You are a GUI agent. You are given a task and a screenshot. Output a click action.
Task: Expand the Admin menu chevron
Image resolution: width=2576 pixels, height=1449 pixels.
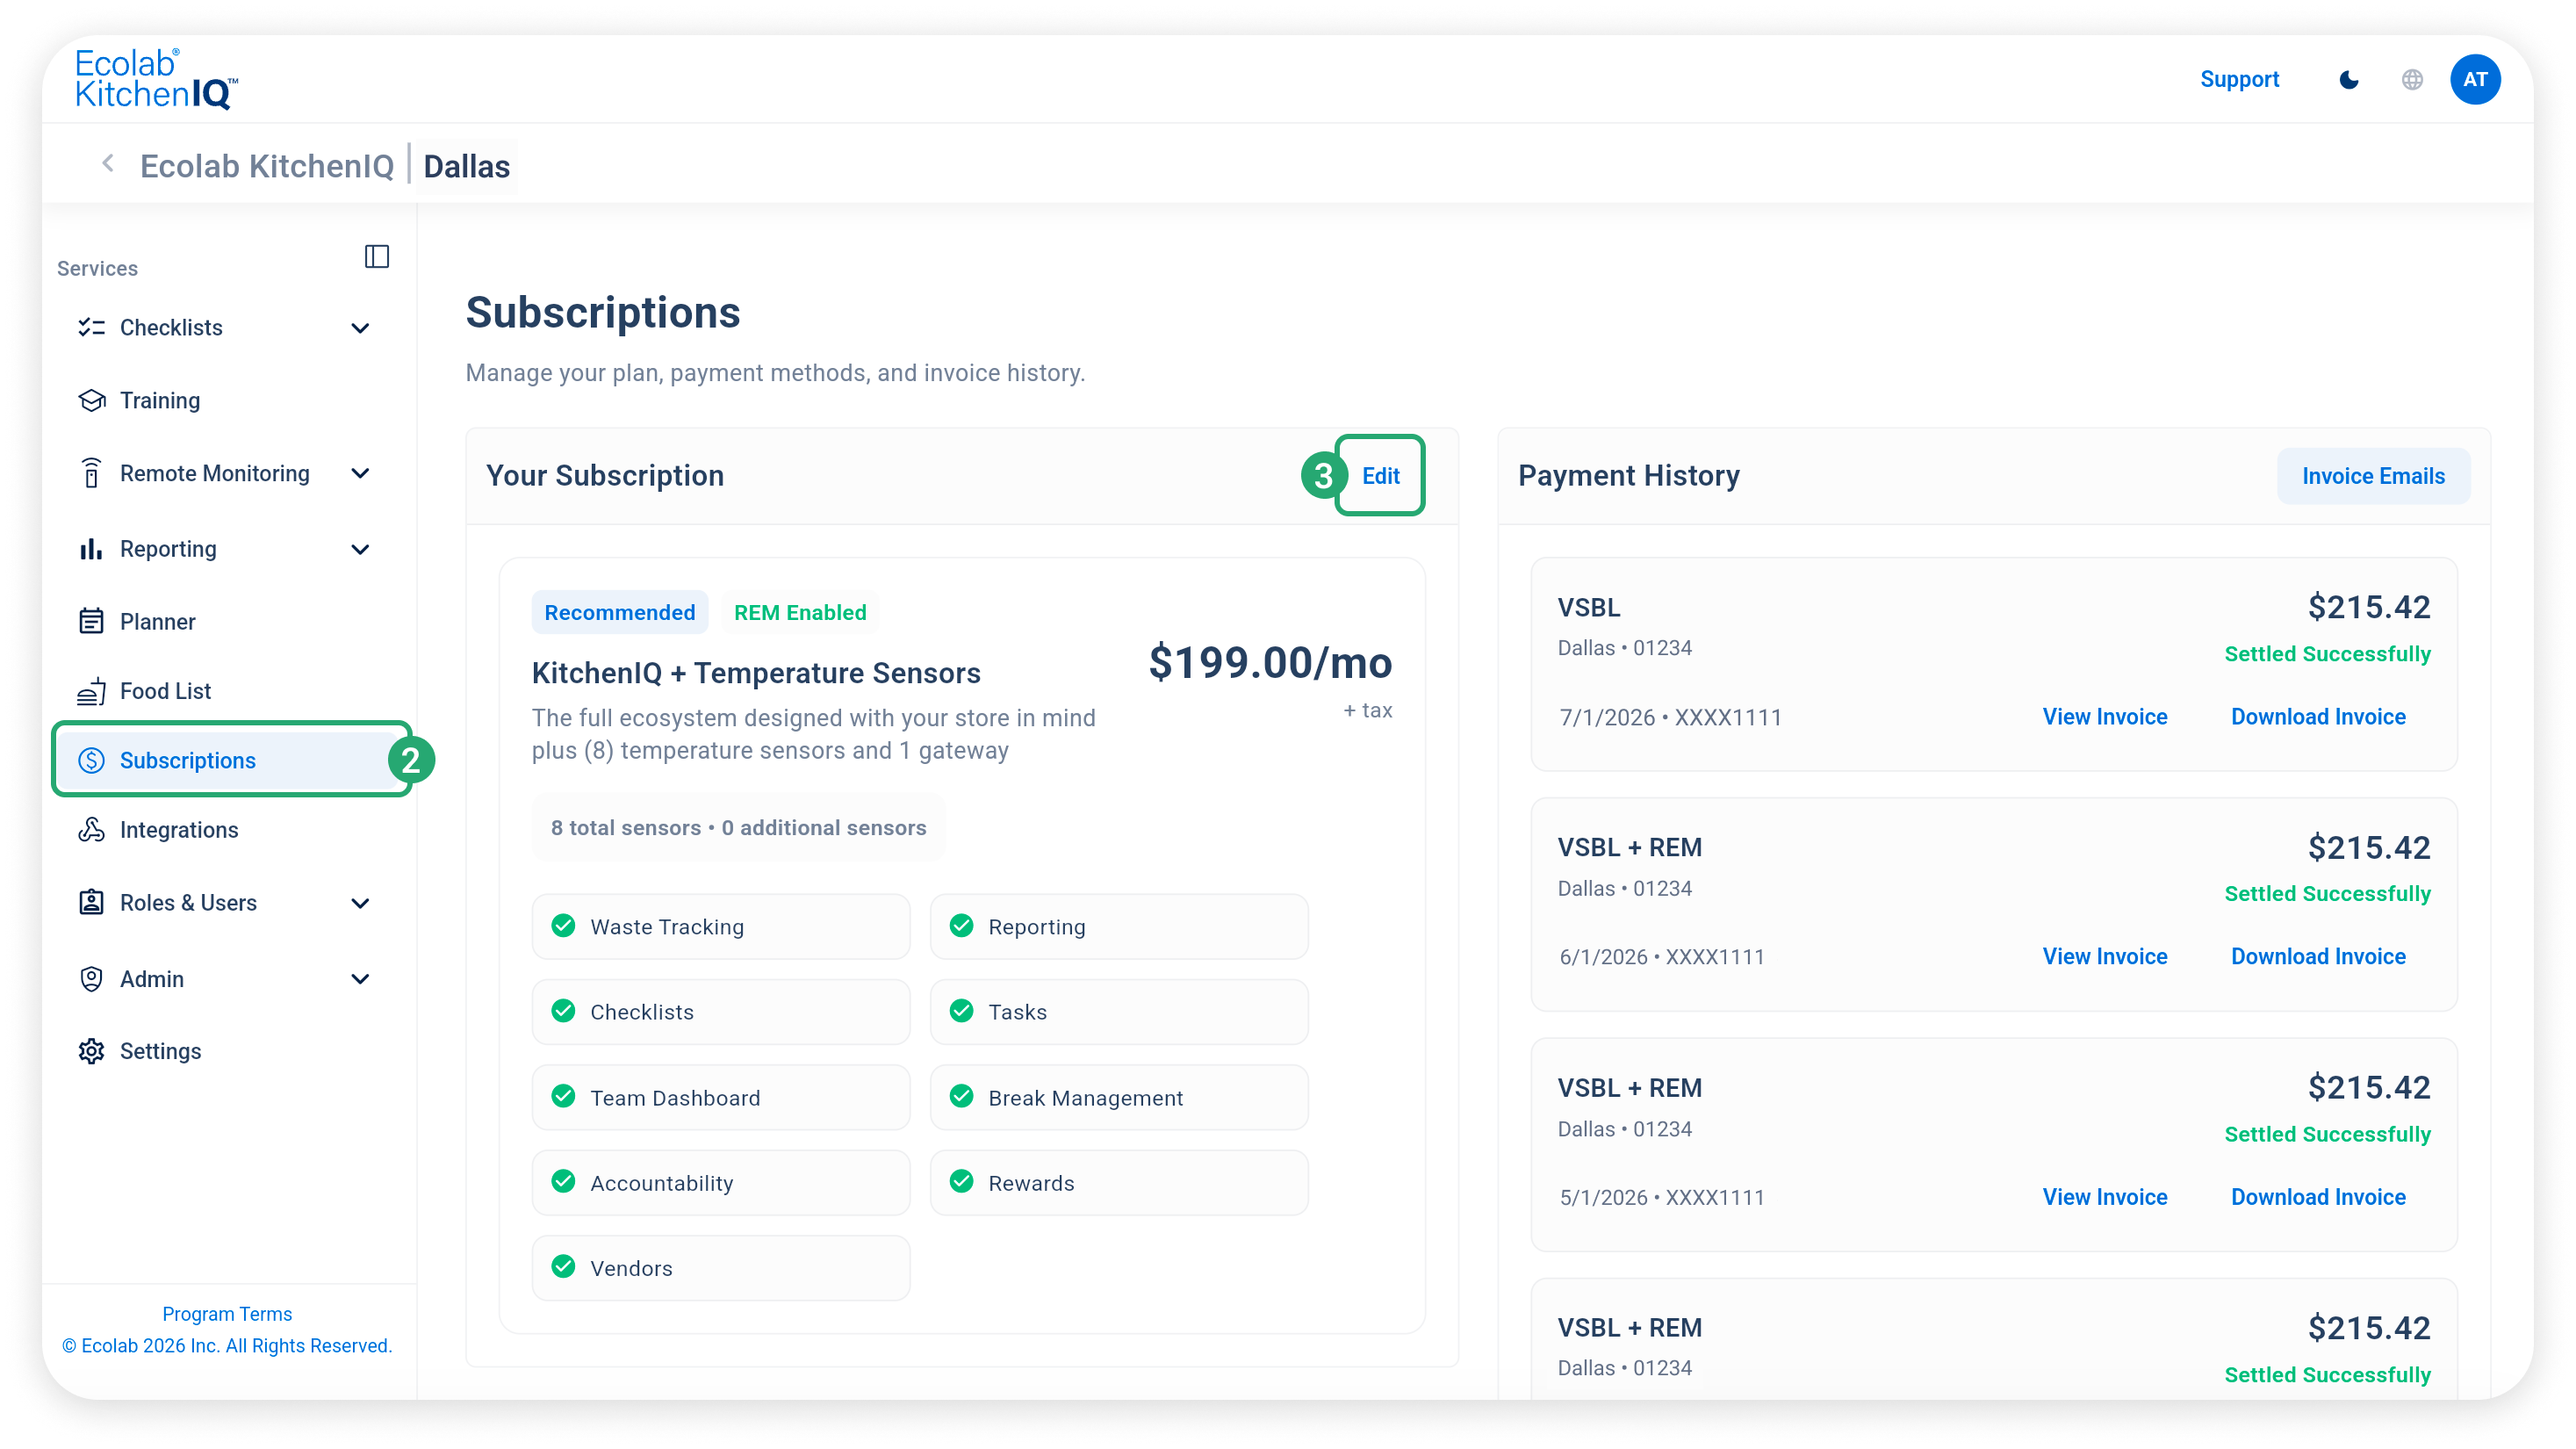(x=360, y=979)
